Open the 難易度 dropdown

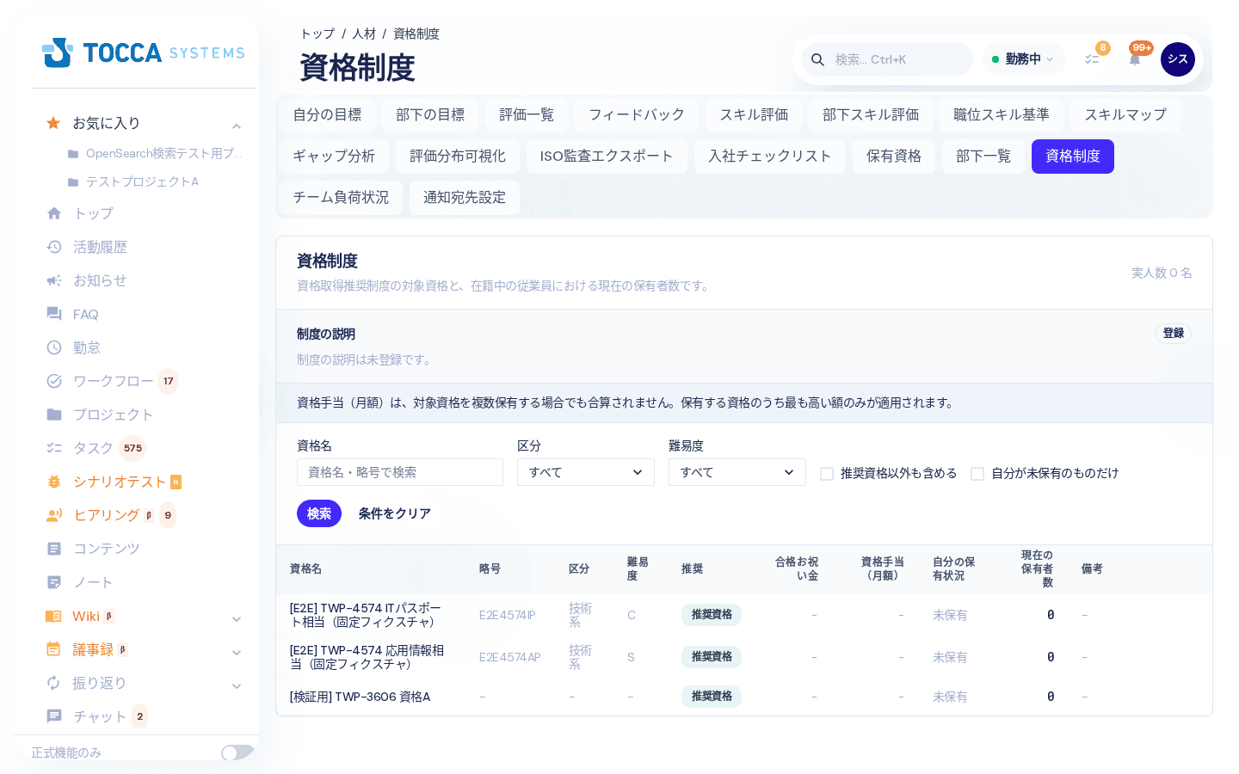(737, 472)
